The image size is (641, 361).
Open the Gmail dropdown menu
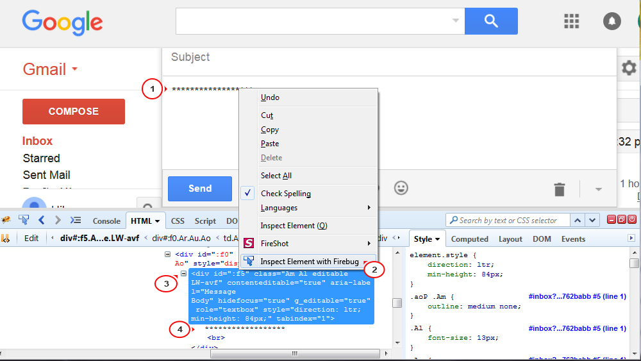[x=74, y=69]
